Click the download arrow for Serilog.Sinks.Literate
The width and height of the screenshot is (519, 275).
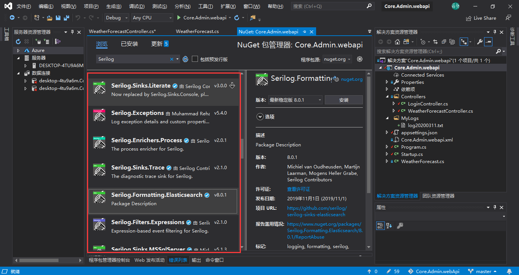[x=232, y=86]
